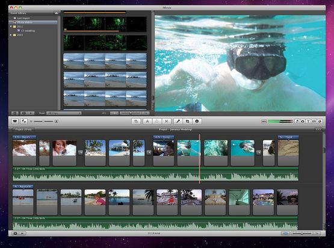Collapse the 2011 folder in Event Library
Image resolution: width=334 pixels, height=248 pixels.
click(11, 26)
